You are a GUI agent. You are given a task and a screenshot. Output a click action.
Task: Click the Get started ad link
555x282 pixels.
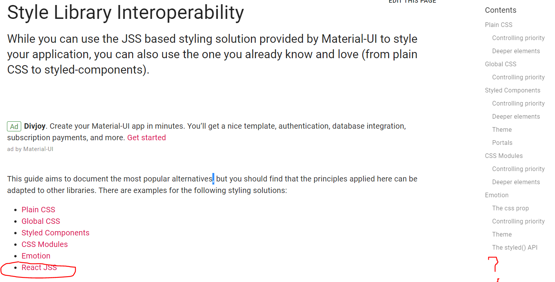(146, 137)
